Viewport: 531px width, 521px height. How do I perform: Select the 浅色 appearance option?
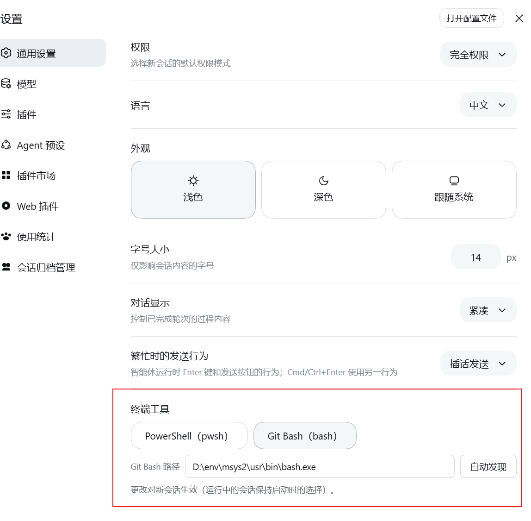193,189
